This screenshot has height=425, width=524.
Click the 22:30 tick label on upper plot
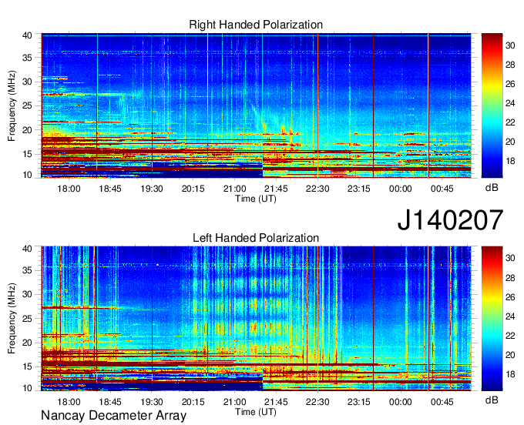317,189
